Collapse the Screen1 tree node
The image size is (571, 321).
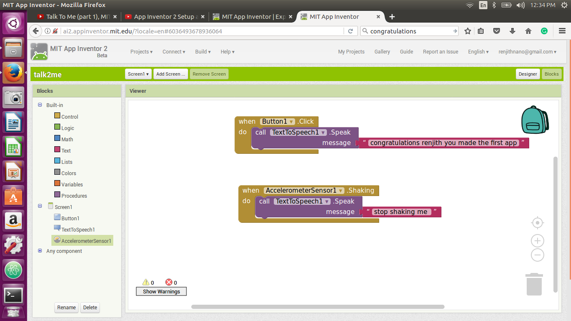pyautogui.click(x=40, y=206)
